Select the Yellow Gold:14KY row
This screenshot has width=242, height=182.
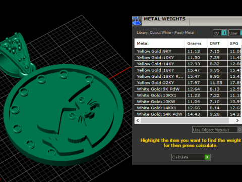[188, 64]
